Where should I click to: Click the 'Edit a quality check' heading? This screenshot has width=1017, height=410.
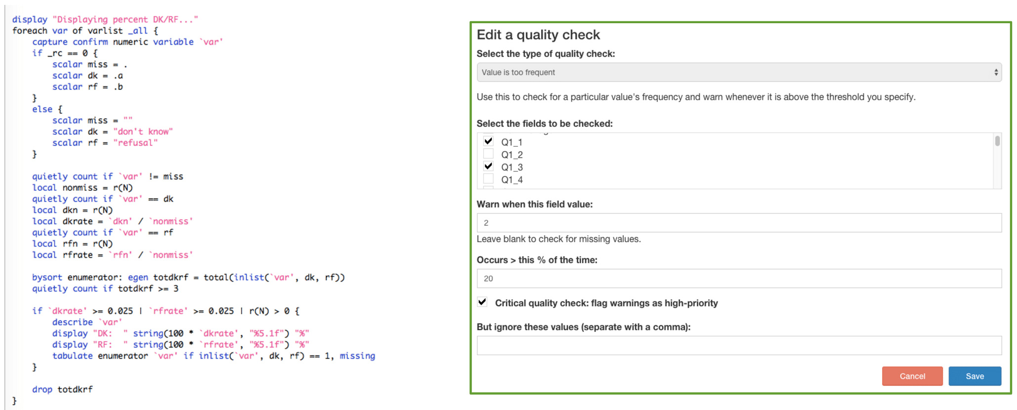click(x=538, y=35)
